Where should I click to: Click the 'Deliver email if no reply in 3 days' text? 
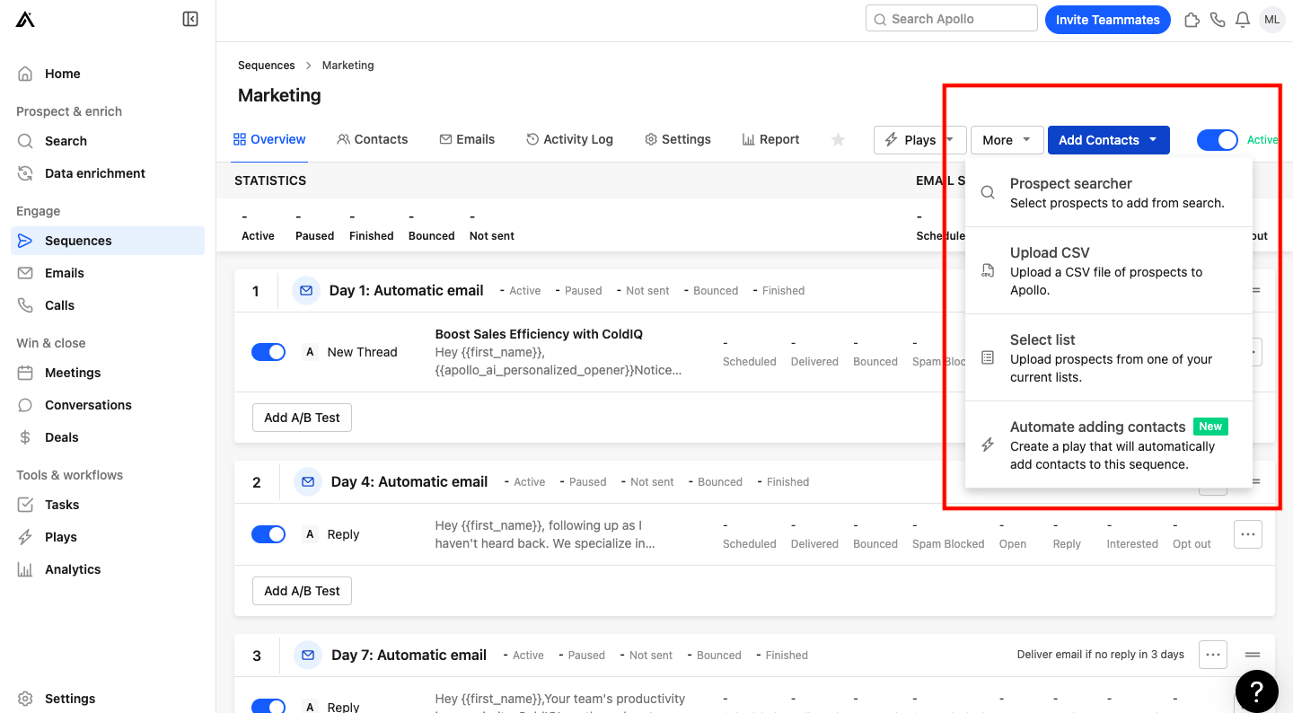click(1101, 655)
